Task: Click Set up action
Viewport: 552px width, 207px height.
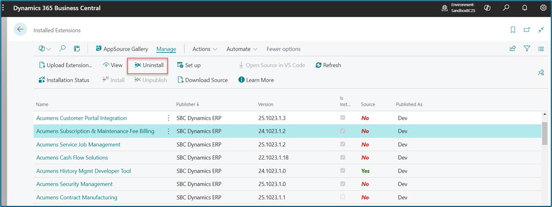Action: click(189, 65)
